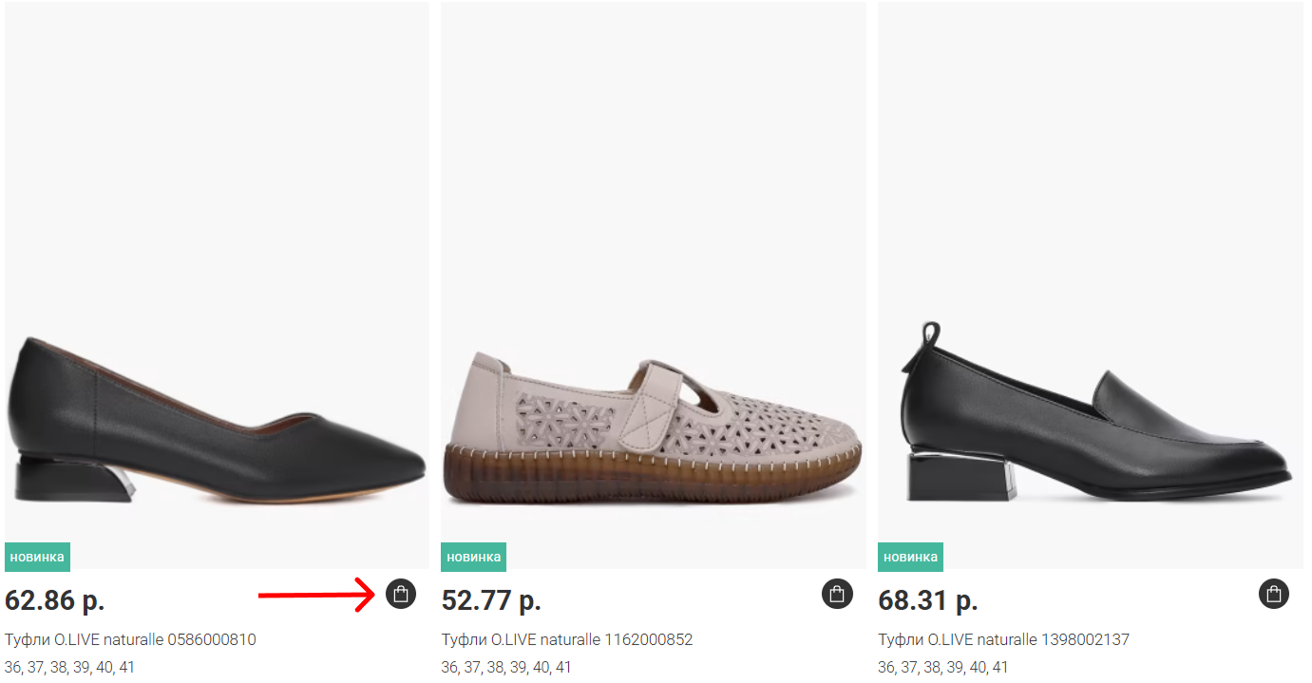Select size 41 for shoe 0586000810
Image resolution: width=1312 pixels, height=683 pixels.
point(127,667)
